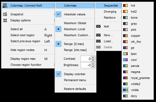
Task: Expand the Sequential colormap list
Action: tap(108, 5)
